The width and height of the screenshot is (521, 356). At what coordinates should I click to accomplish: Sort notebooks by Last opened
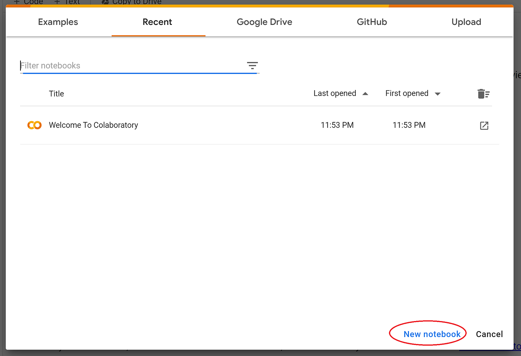pyautogui.click(x=341, y=93)
